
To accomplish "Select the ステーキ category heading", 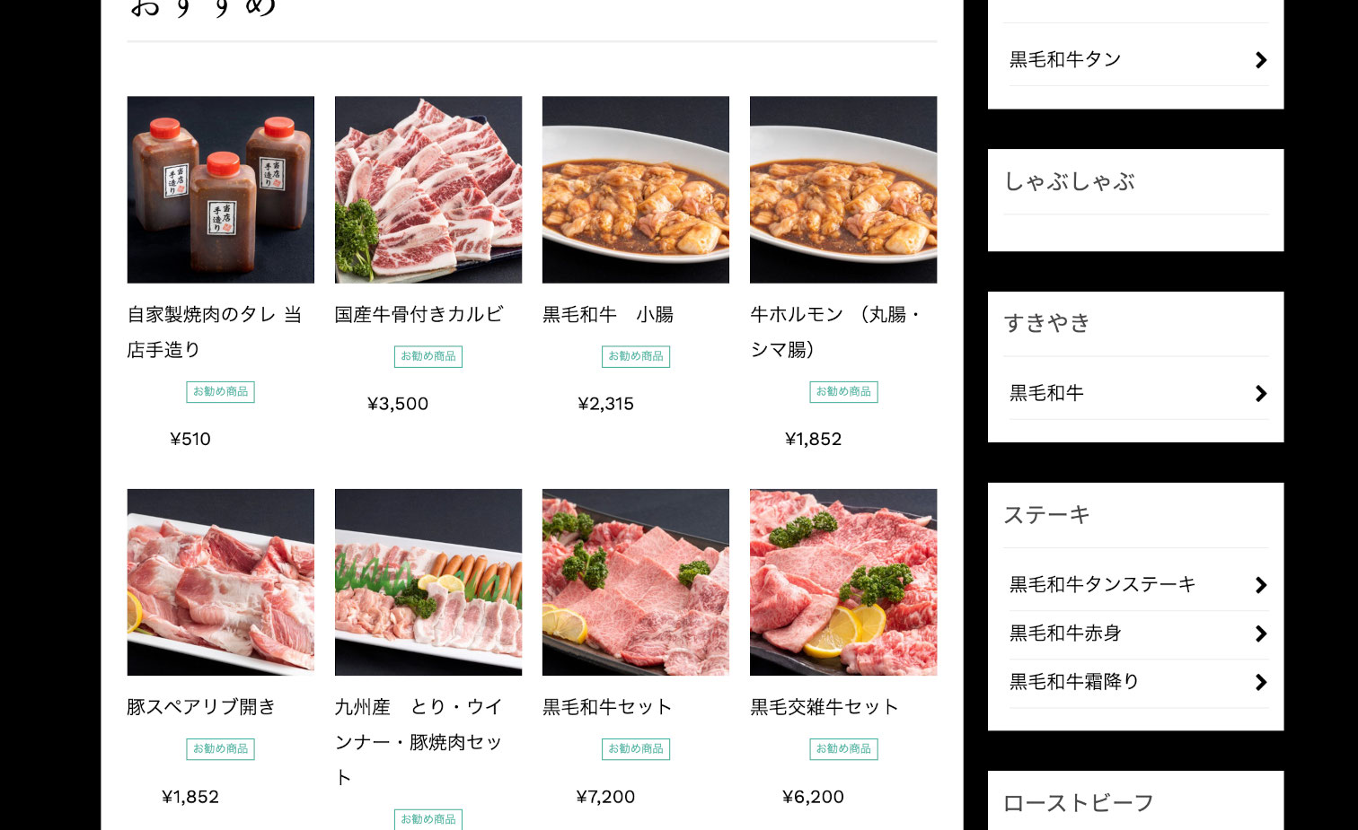I will pos(1047,515).
